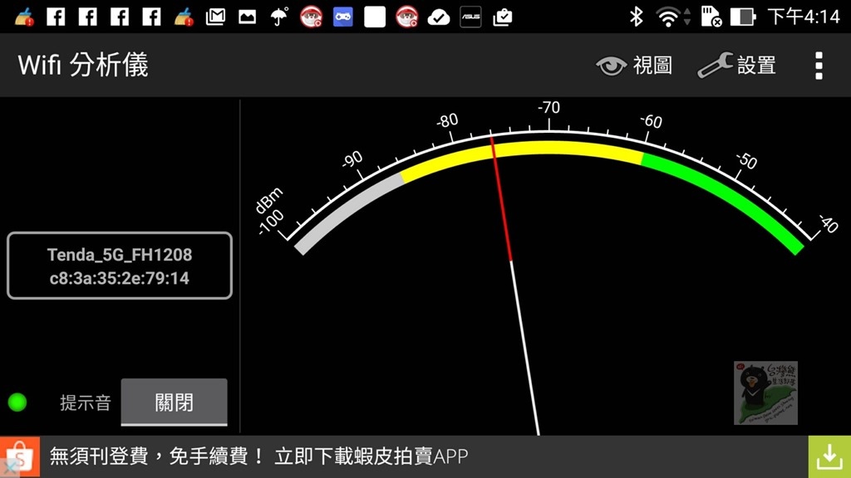Tap the battery status icon
851x478 pixels.
[742, 17]
